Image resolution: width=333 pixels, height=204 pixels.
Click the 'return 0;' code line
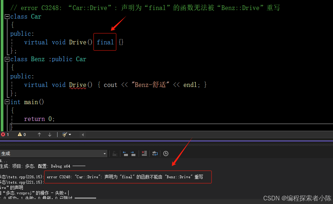(39, 119)
